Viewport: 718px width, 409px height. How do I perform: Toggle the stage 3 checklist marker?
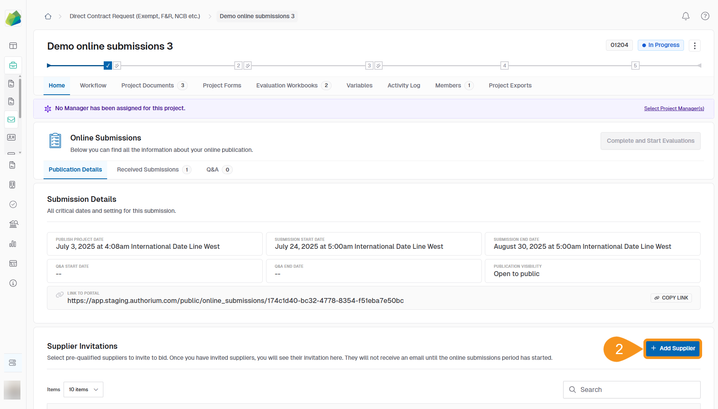[x=378, y=66]
